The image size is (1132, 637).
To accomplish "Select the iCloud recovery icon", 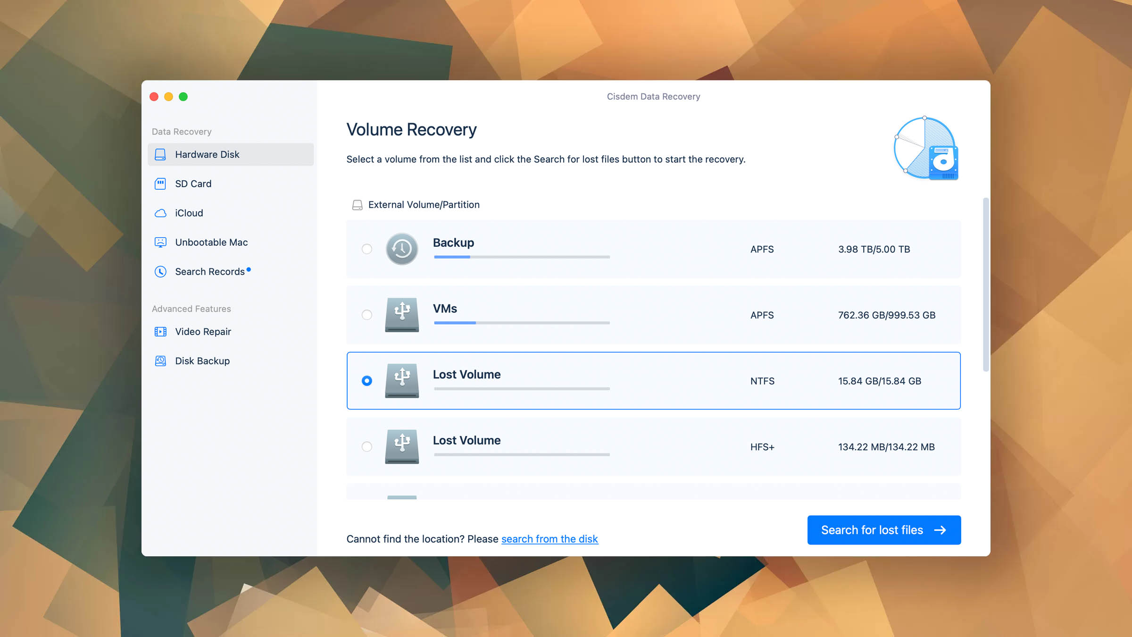I will click(160, 213).
